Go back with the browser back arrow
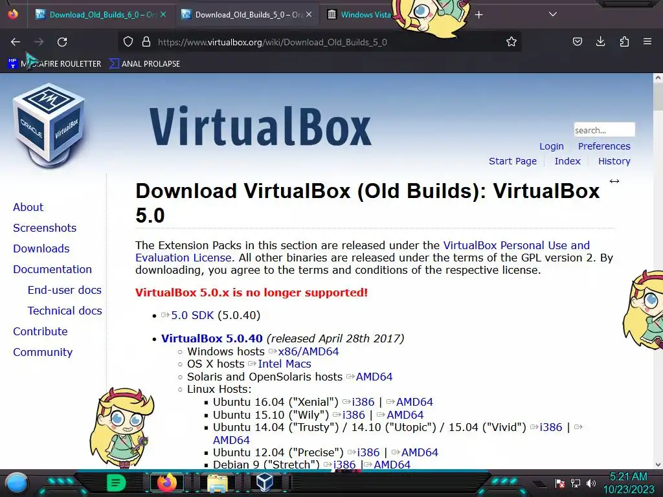The height and width of the screenshot is (497, 663). point(16,42)
